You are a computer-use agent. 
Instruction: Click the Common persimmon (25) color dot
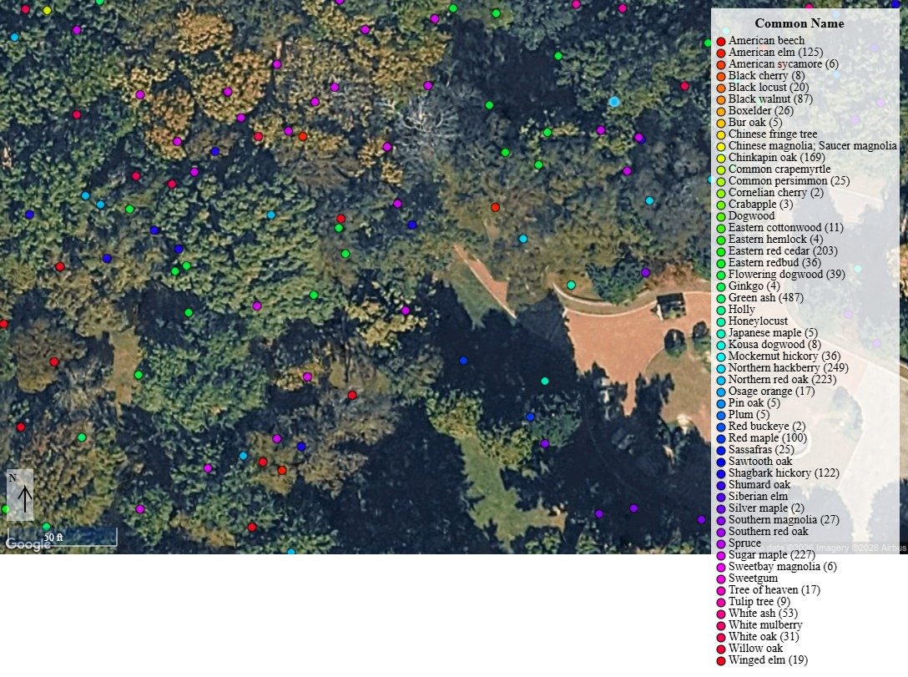pyautogui.click(x=721, y=181)
